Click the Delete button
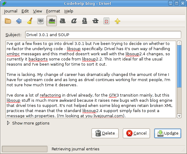 [x=105, y=133]
